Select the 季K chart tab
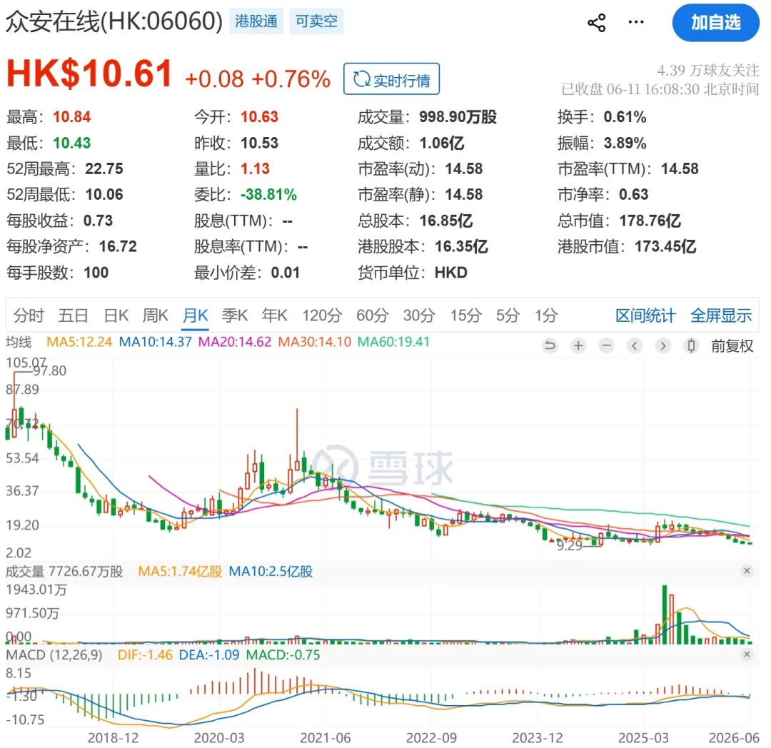The height and width of the screenshot is (748, 771). [x=235, y=315]
